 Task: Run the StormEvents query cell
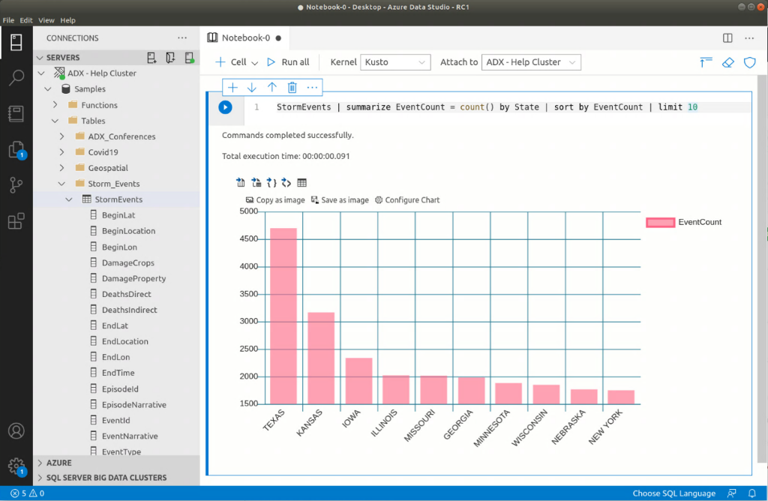(224, 106)
